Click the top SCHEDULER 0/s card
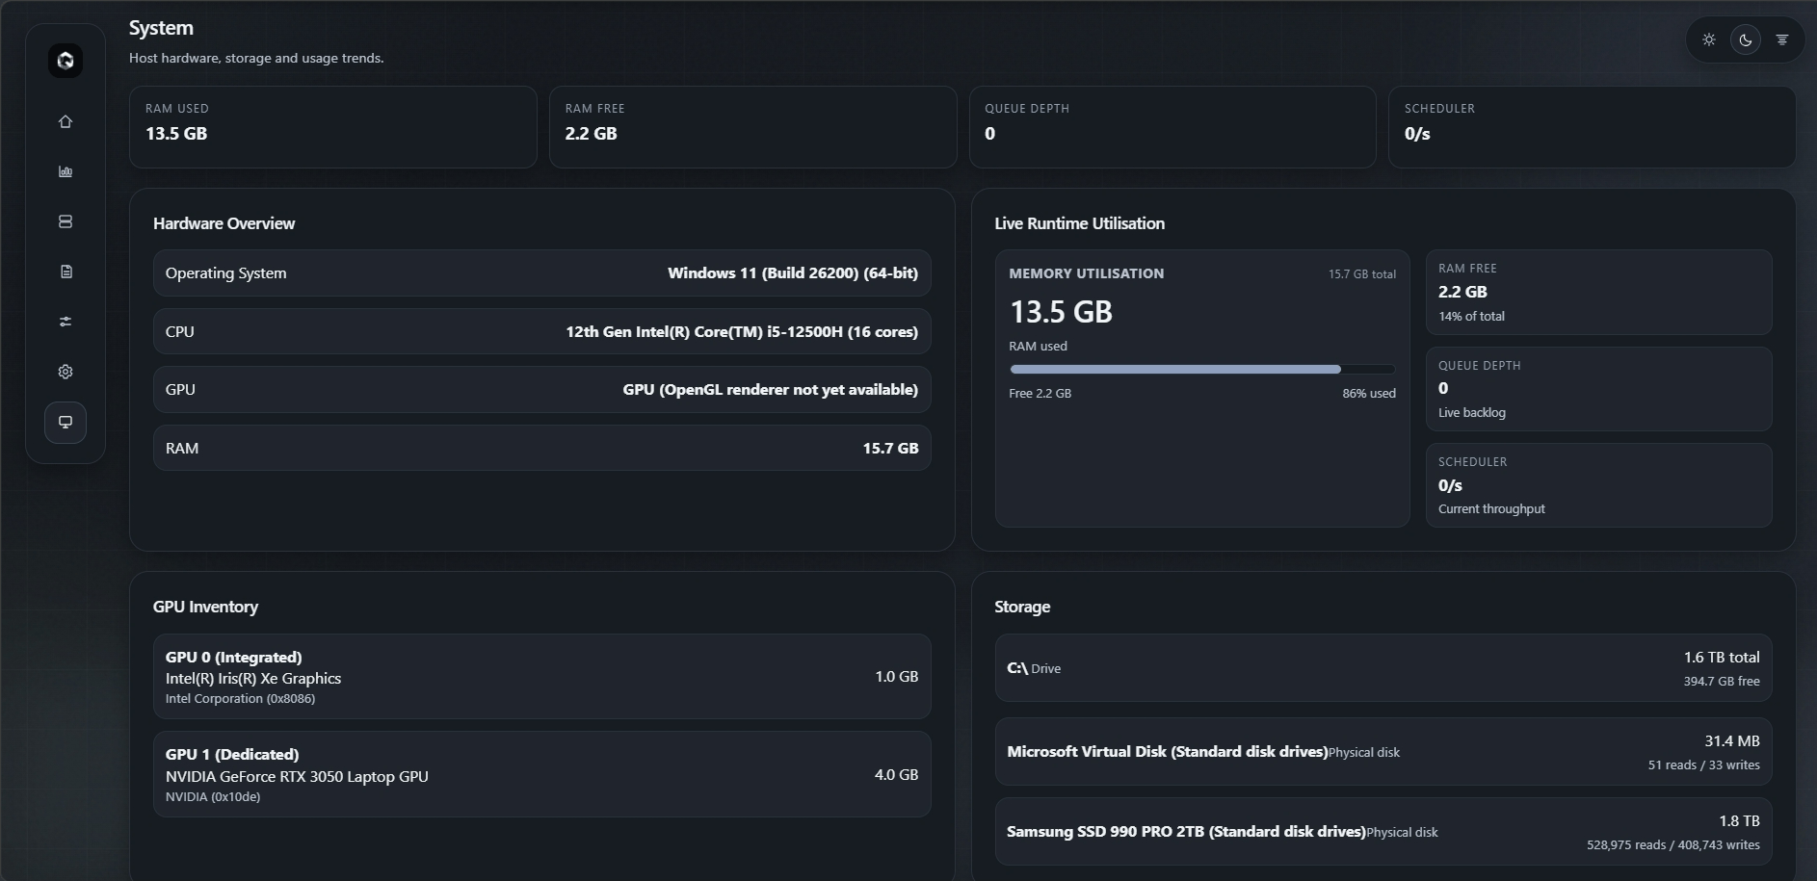 point(1593,127)
